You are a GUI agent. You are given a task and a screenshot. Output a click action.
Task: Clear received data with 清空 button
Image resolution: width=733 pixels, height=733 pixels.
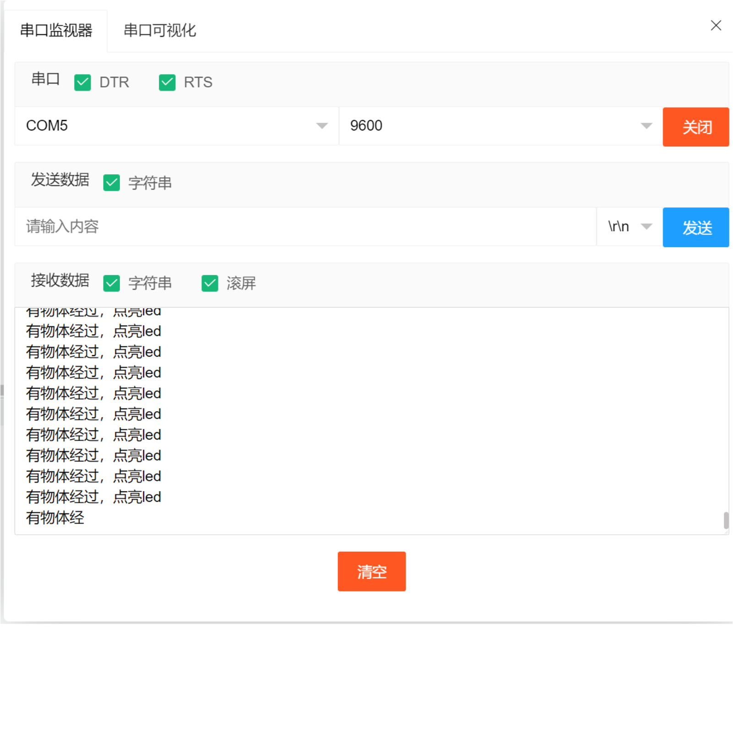[x=371, y=571]
